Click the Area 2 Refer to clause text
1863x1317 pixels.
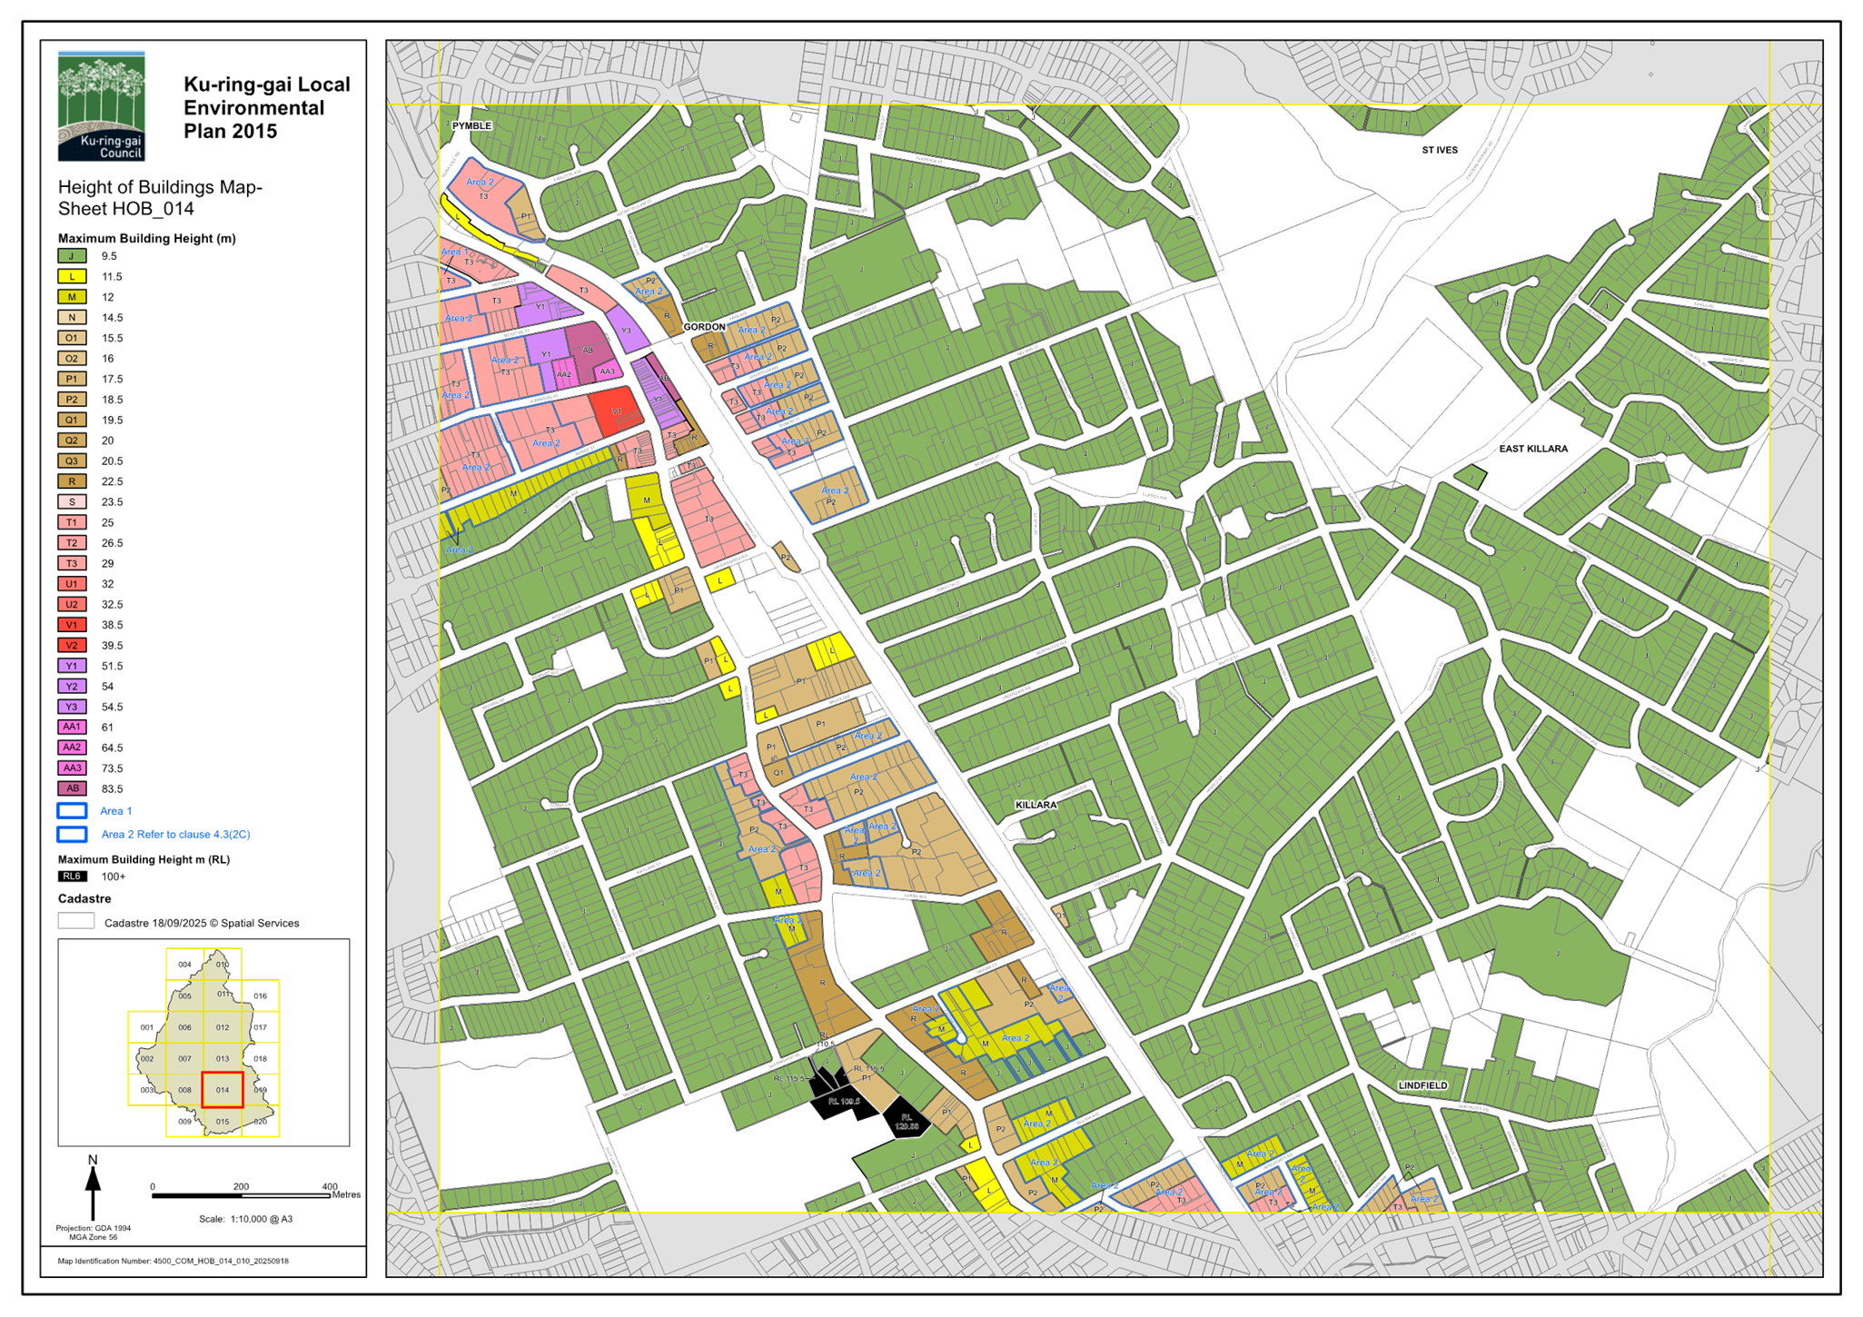pyautogui.click(x=175, y=834)
